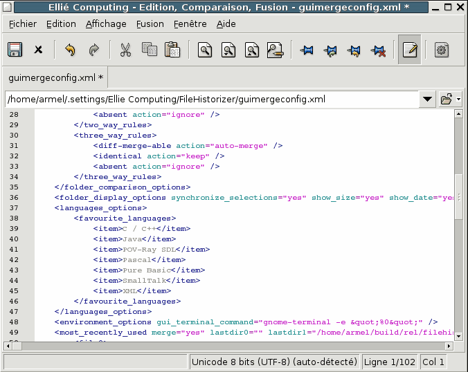Click the first blue bookmark pin icon
This screenshot has height=372, width=468.
point(307,50)
